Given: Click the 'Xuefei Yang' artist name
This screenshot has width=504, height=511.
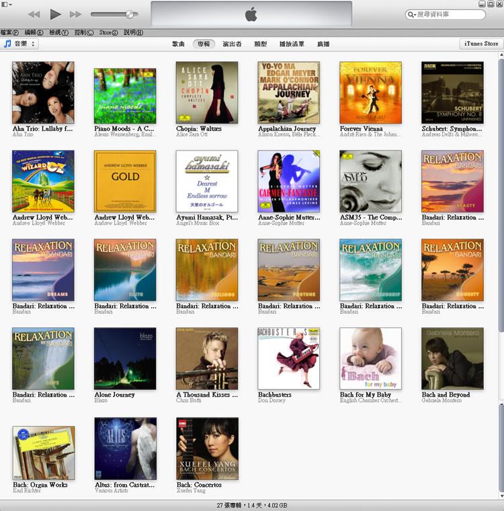Looking at the screenshot, I should tap(191, 490).
